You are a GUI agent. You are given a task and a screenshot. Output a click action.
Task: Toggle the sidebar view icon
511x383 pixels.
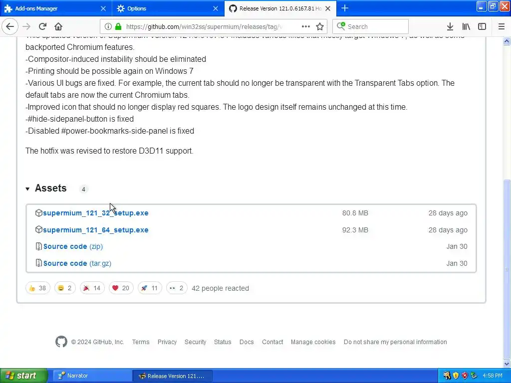(482, 27)
